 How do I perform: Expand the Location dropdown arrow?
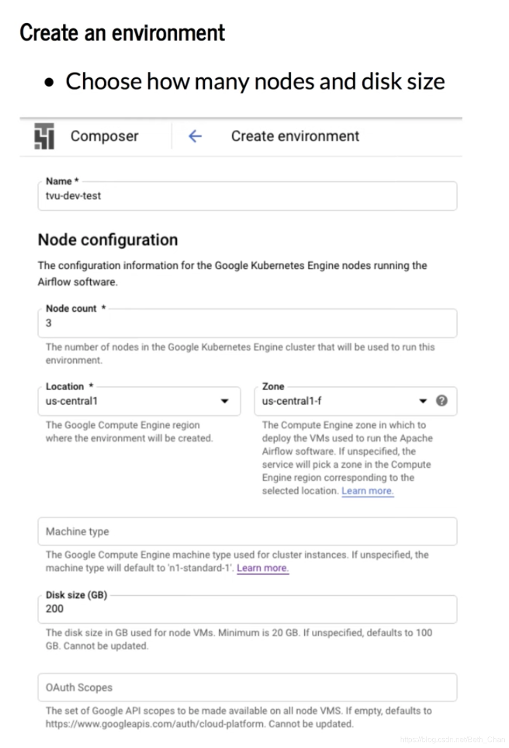coord(225,401)
